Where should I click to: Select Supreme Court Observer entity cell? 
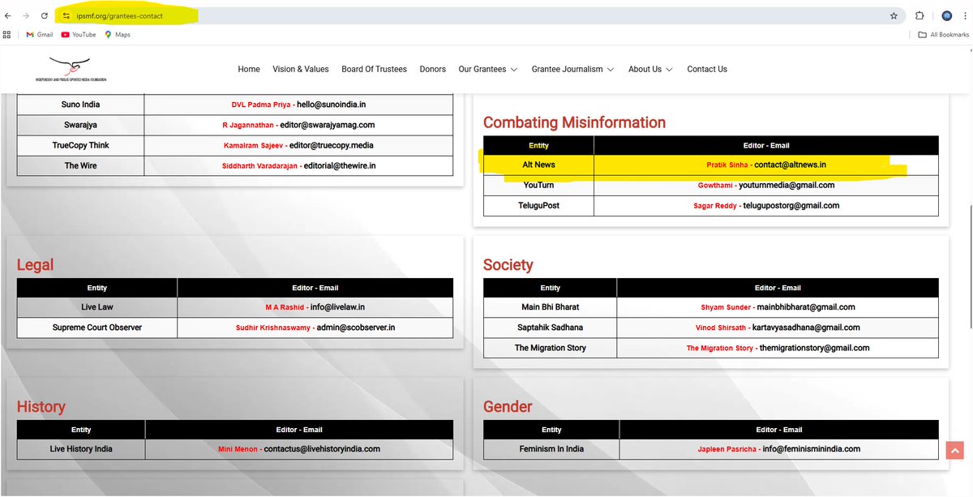point(96,328)
